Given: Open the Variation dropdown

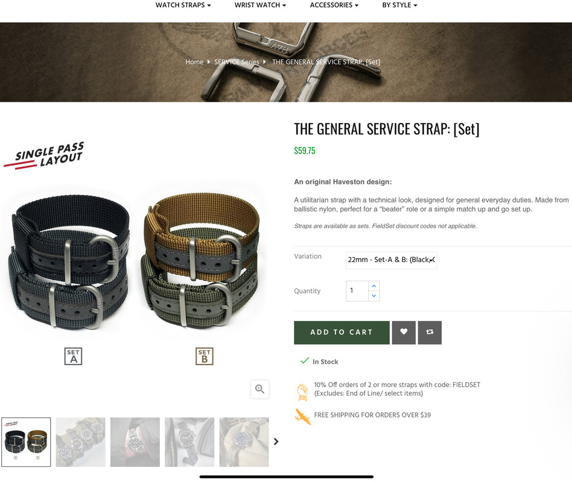Looking at the screenshot, I should coord(391,260).
